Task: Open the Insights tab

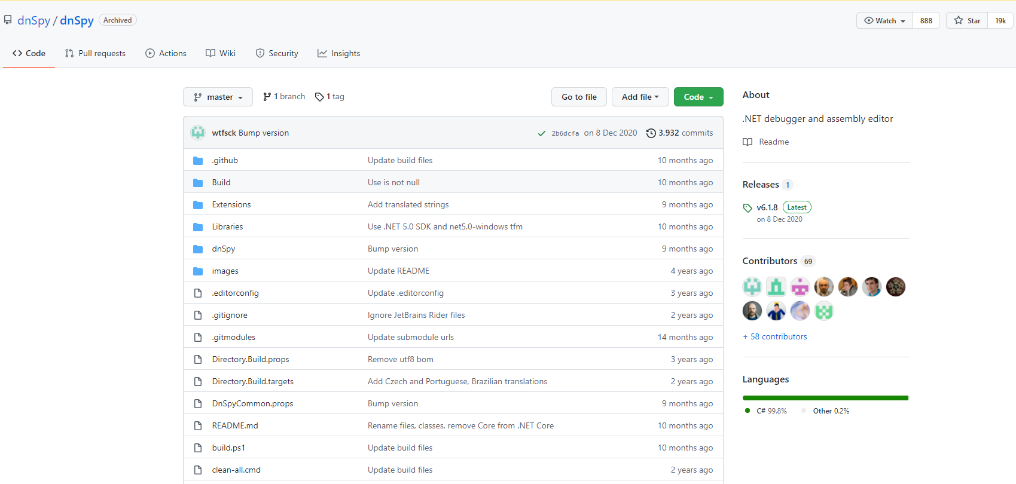Action: click(x=339, y=53)
